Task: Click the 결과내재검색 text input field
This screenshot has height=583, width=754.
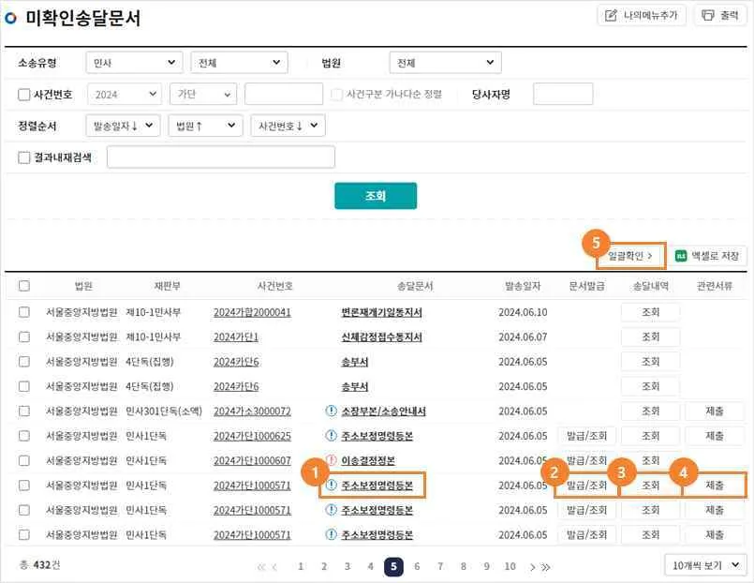Action: (221, 157)
